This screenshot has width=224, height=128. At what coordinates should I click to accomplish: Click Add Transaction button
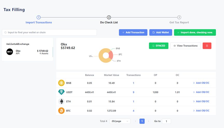pyautogui.click(x=133, y=32)
